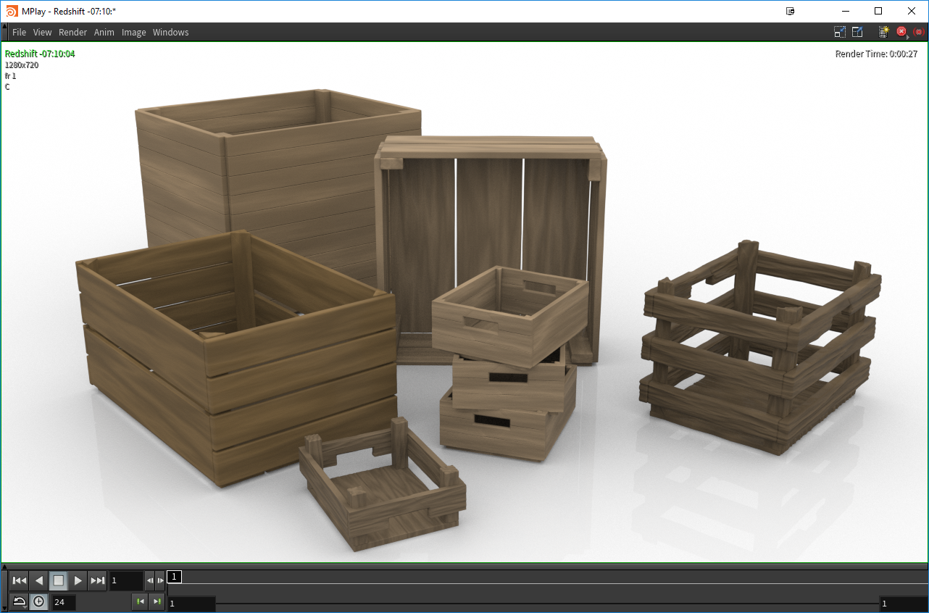Click the current frame number field
Screen dimensions: 929x613
pos(126,580)
